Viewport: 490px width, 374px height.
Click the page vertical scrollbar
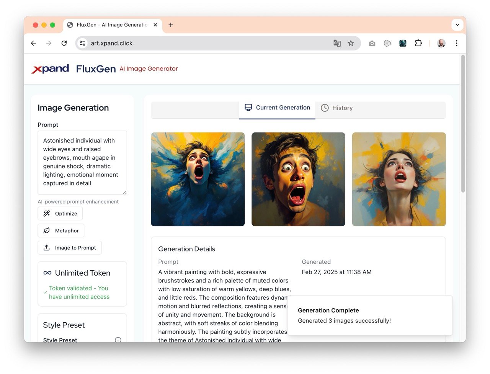tap(463, 123)
